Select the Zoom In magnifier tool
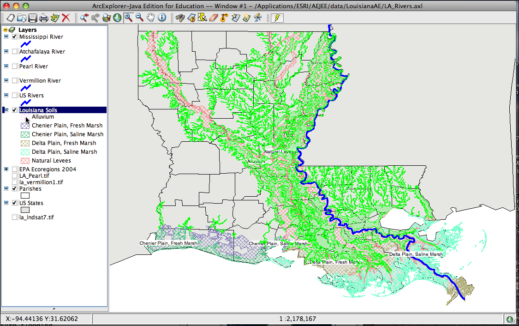Screen dimensions: 519x326 click(x=128, y=18)
